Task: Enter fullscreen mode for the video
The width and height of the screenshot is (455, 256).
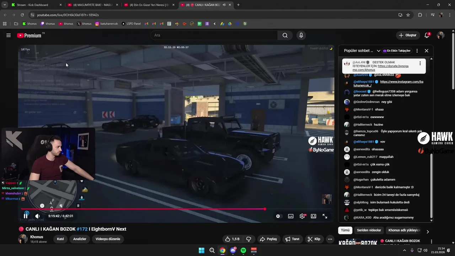Action: pyautogui.click(x=325, y=216)
